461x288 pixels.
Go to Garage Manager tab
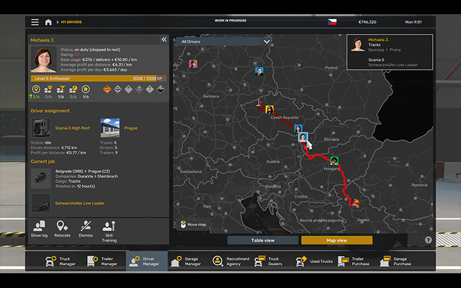point(186,261)
